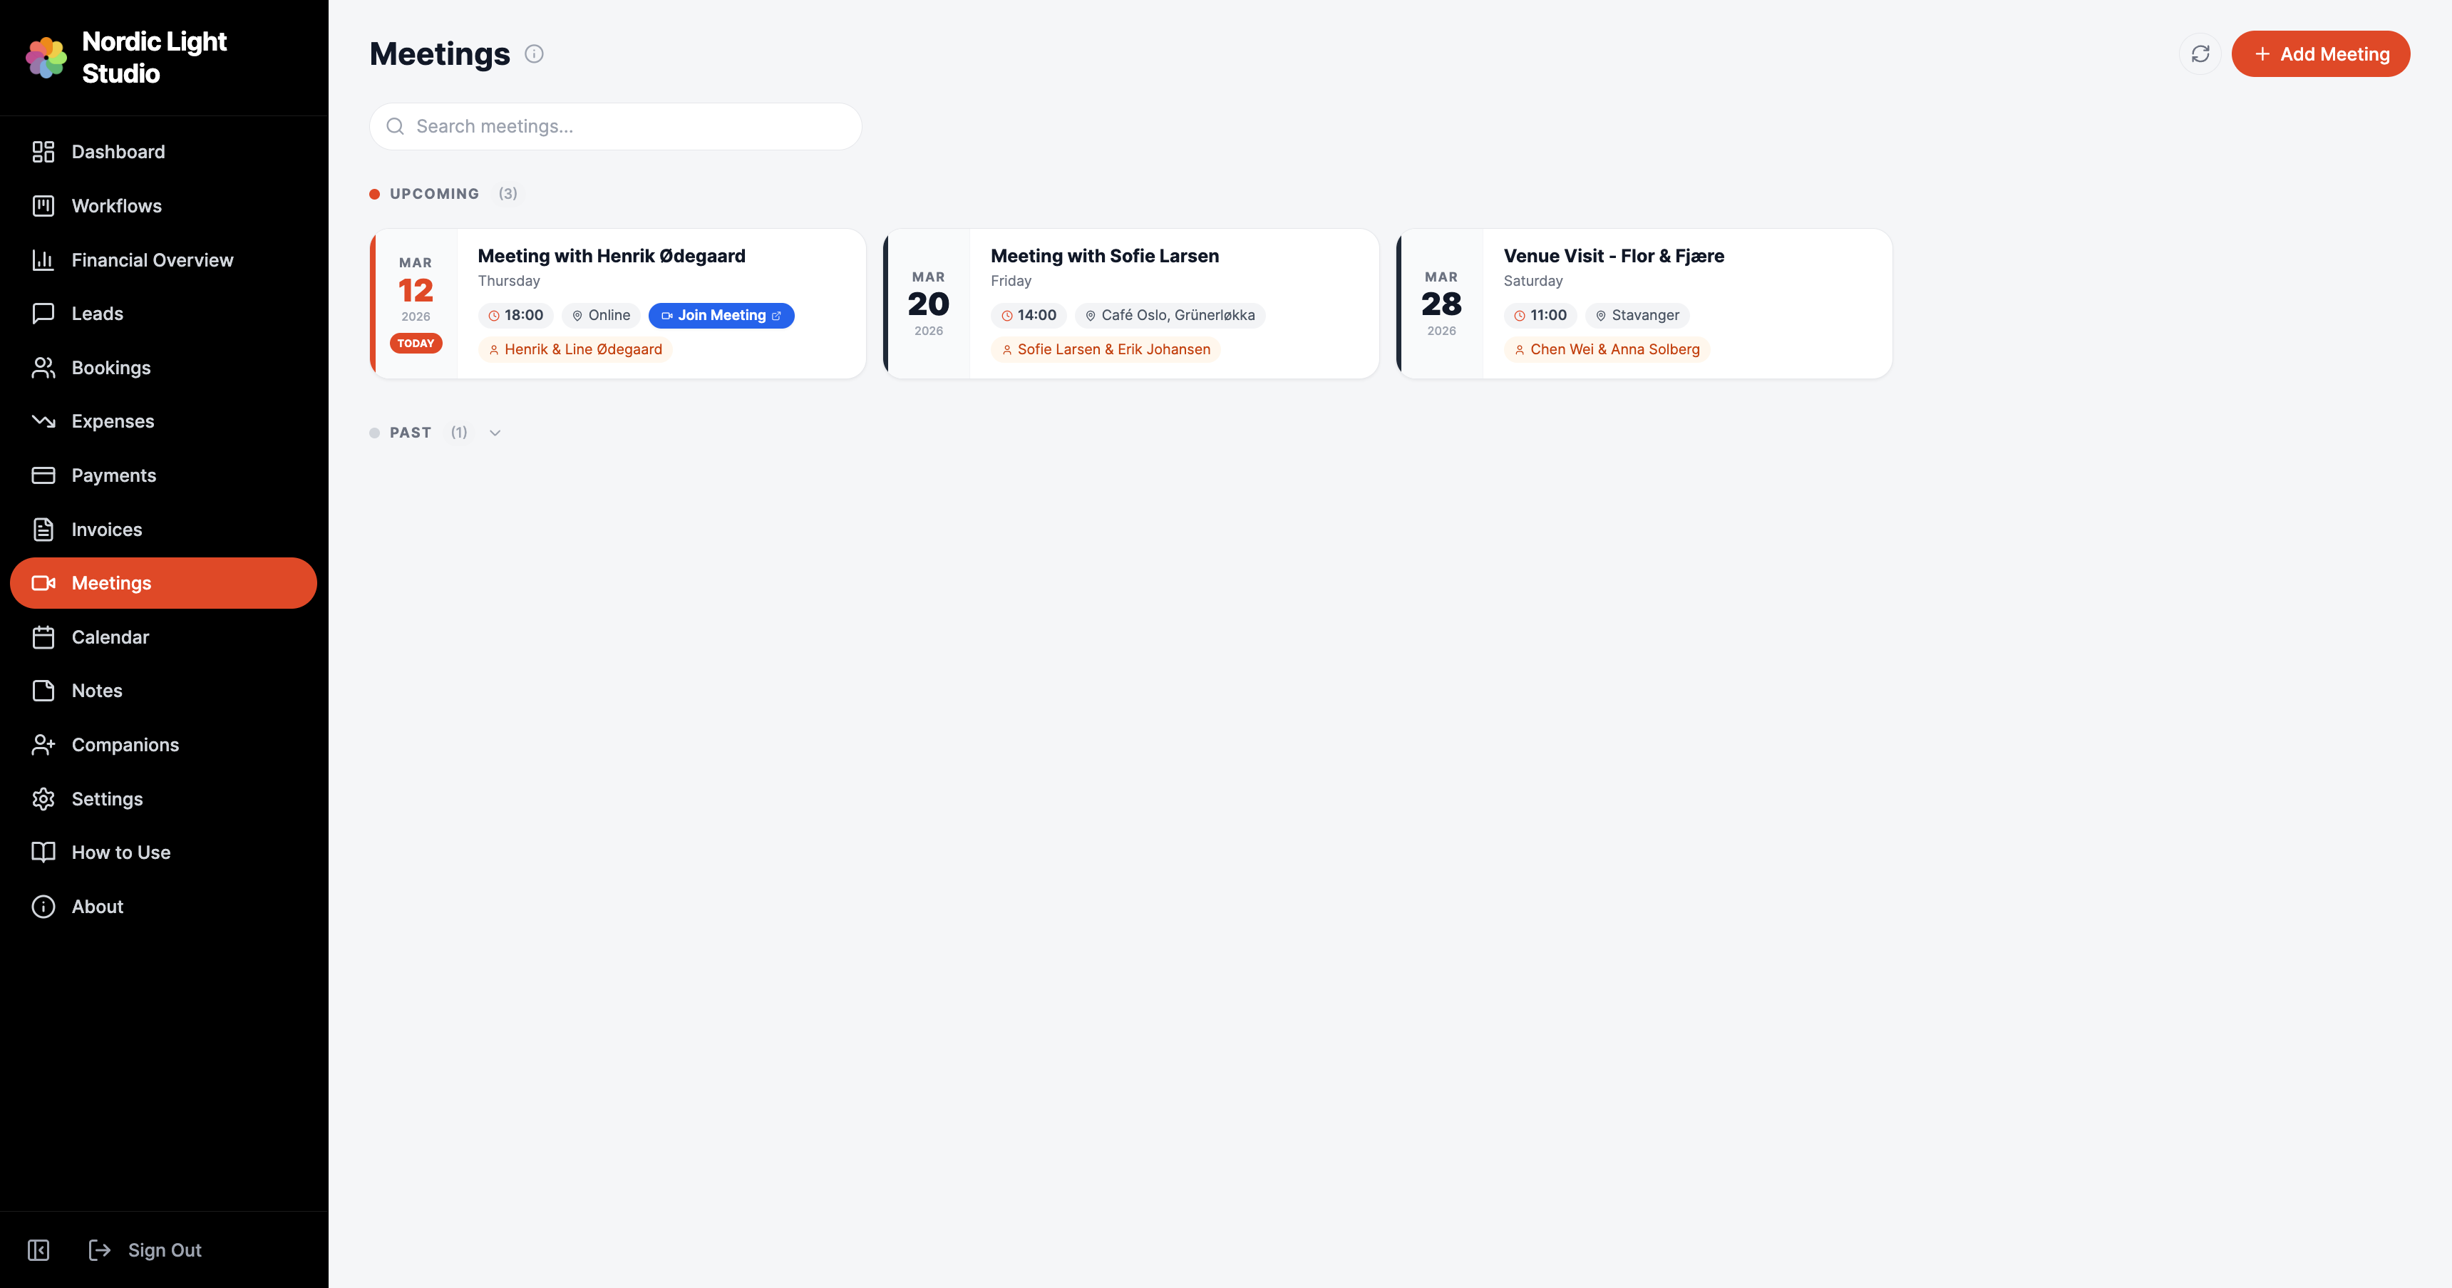
Task: Click the Upcoming section header
Action: (434, 194)
